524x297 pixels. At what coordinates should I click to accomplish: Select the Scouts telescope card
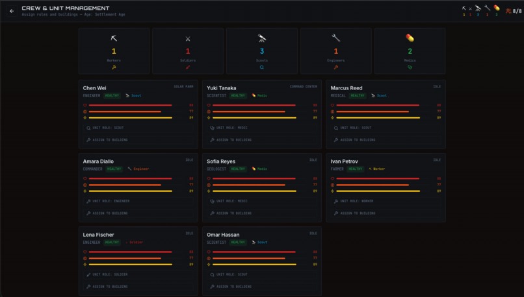click(x=261, y=51)
